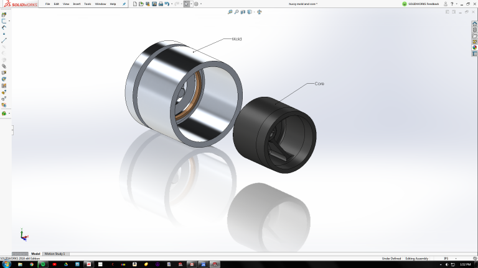Click Zoom to Fit in the view toolbar
The width and height of the screenshot is (478, 268).
pyautogui.click(x=230, y=12)
